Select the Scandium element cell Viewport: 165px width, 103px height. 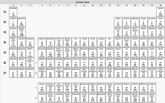coord(30,42)
